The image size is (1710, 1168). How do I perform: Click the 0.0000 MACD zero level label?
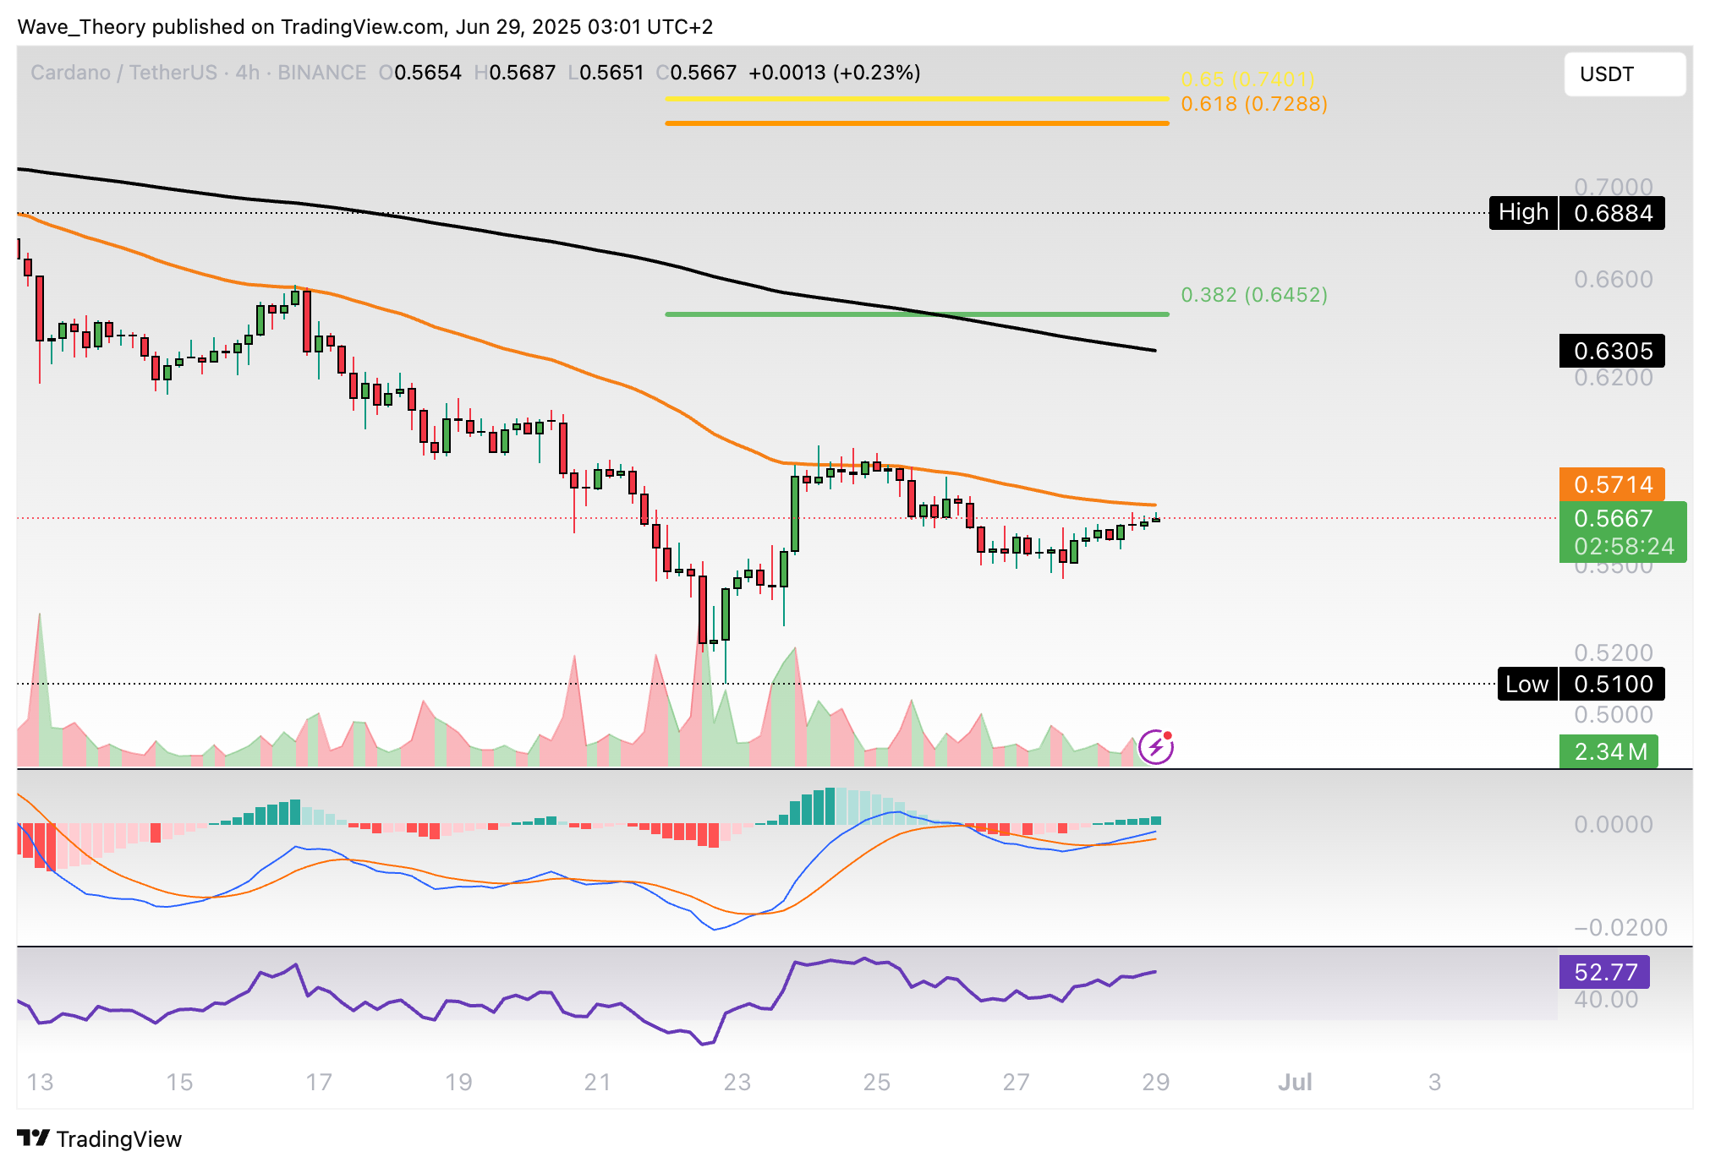1613,824
